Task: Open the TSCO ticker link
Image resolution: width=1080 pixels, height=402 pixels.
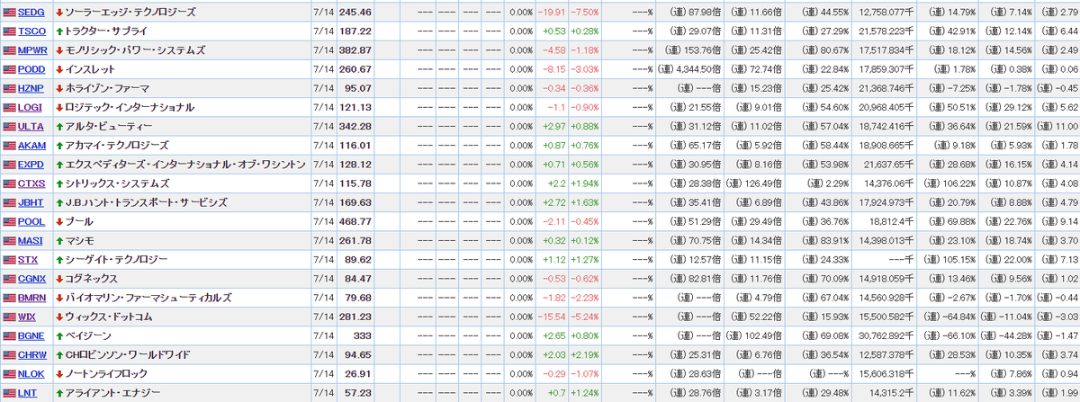Action: pyautogui.click(x=31, y=31)
